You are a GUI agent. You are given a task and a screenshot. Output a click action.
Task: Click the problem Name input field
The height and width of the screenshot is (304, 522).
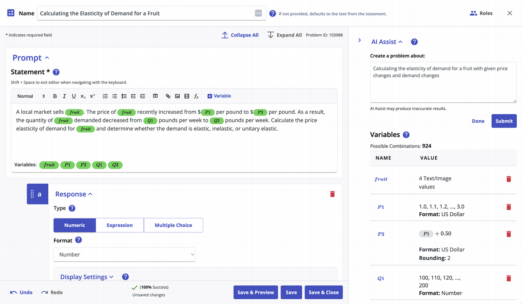[x=146, y=13]
